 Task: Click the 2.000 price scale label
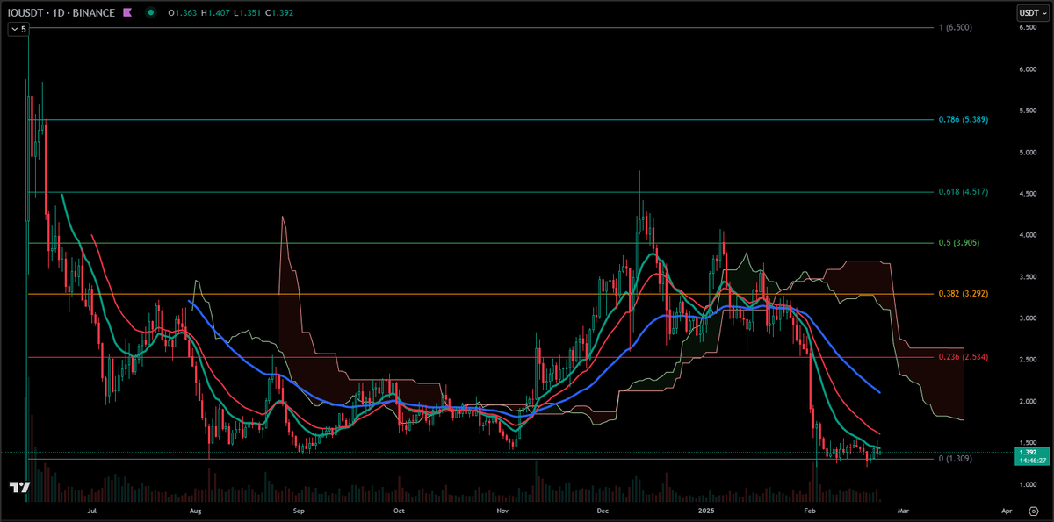[x=1027, y=401]
